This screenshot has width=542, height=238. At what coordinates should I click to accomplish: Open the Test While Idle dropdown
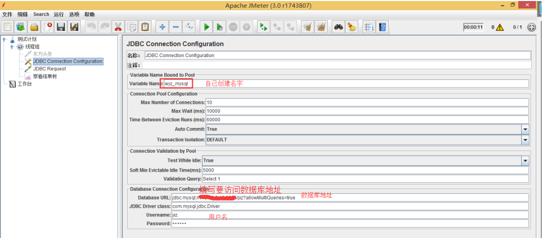pos(525,160)
